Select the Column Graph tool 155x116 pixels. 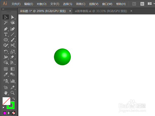point(13,81)
